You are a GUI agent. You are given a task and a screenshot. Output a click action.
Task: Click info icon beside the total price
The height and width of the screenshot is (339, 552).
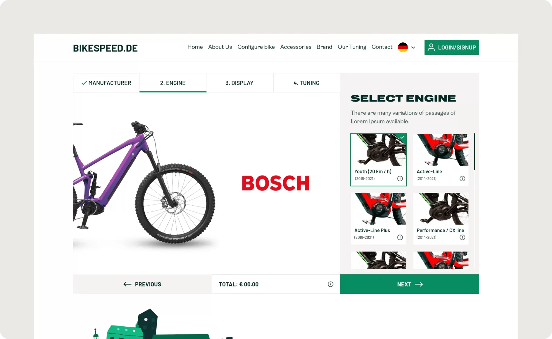[x=330, y=284]
